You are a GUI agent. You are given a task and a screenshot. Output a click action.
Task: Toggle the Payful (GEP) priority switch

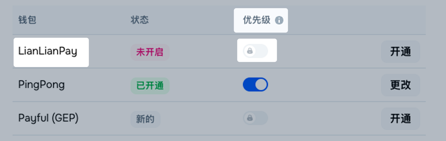click(x=255, y=118)
